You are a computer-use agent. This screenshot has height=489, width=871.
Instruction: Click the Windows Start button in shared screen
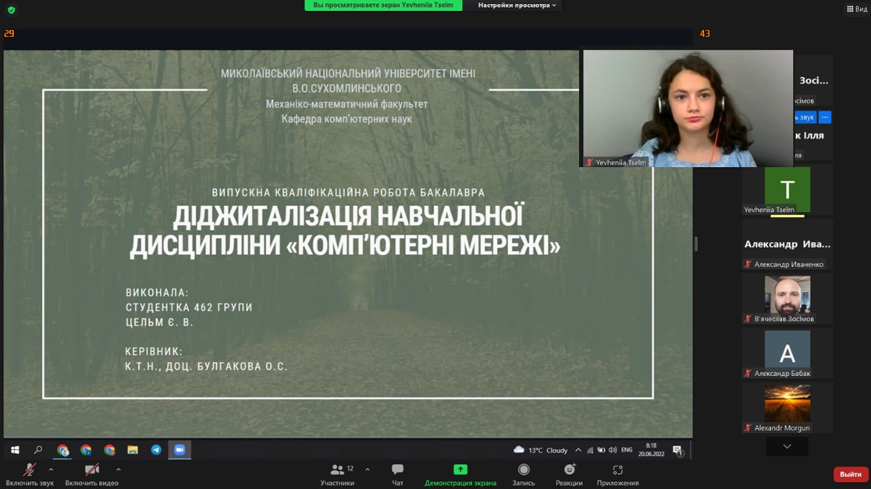(15, 450)
